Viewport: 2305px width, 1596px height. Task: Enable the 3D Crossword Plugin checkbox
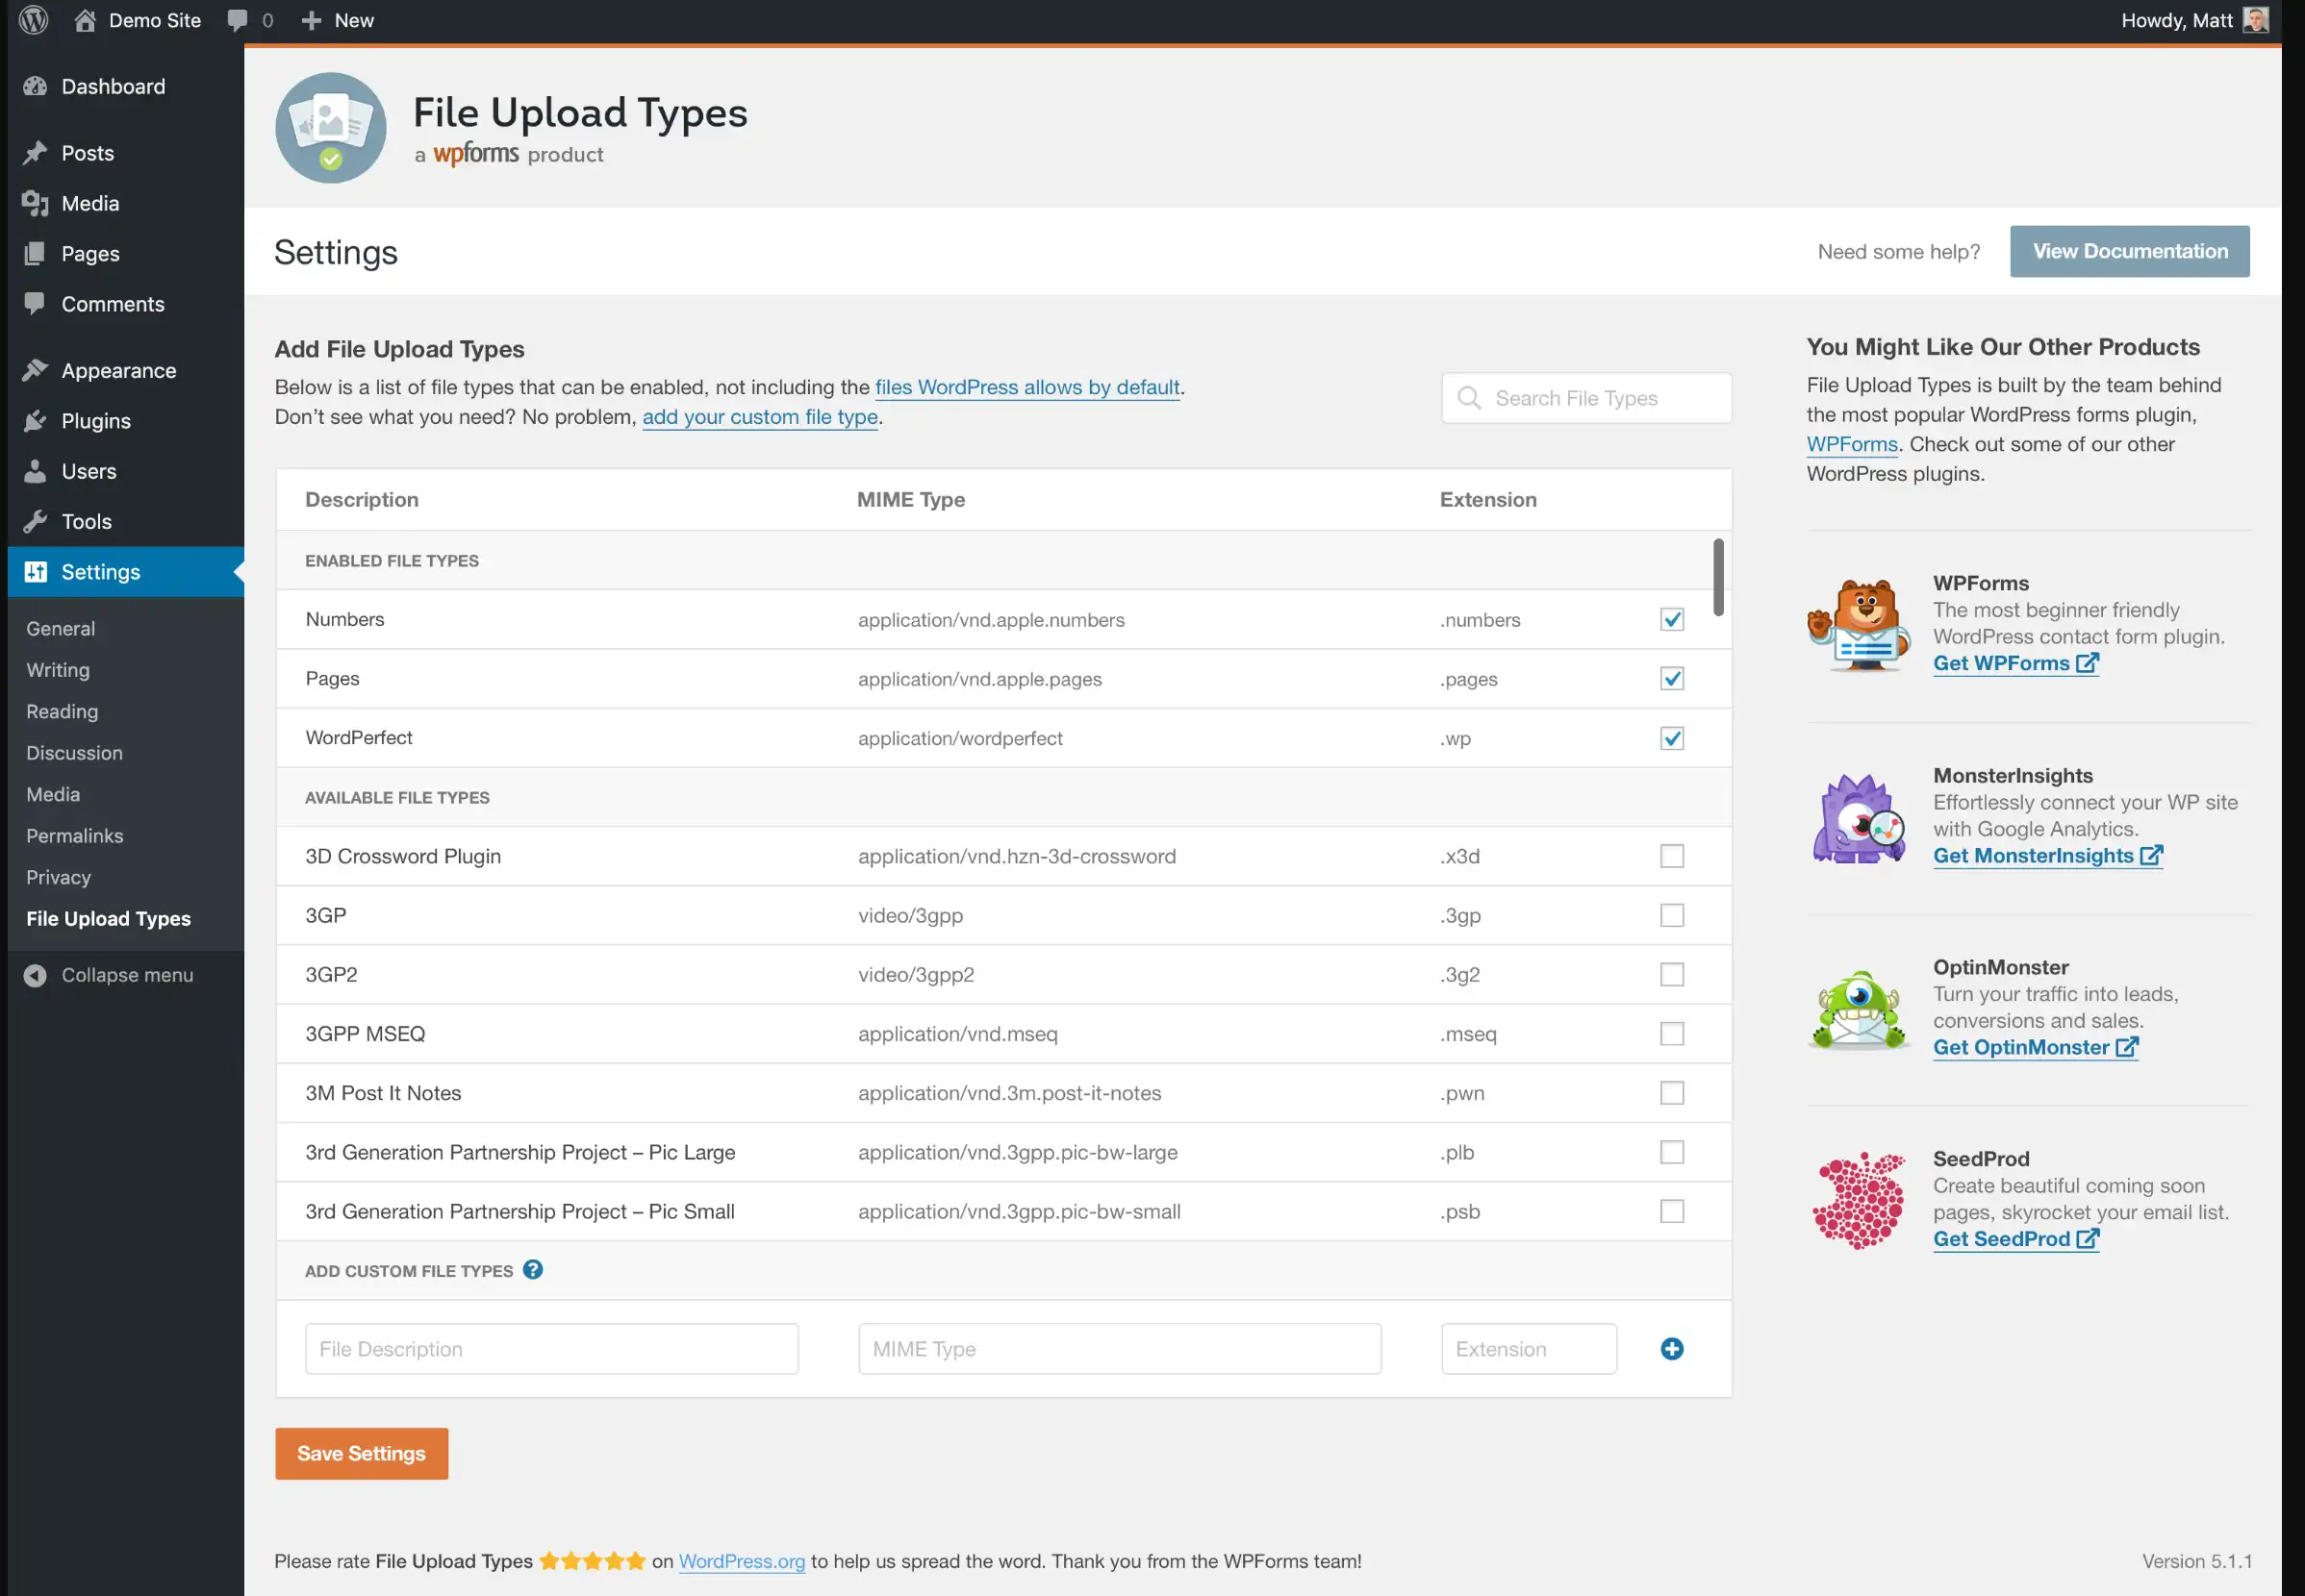click(1672, 856)
